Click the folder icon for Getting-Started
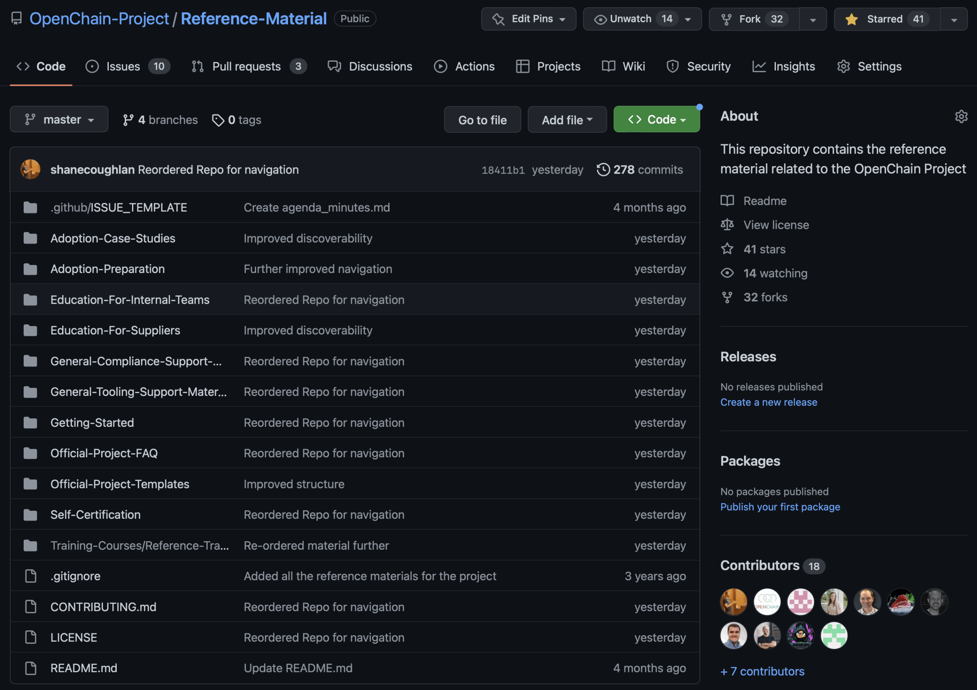Screen dimensions: 977x690 pyautogui.click(x=30, y=422)
